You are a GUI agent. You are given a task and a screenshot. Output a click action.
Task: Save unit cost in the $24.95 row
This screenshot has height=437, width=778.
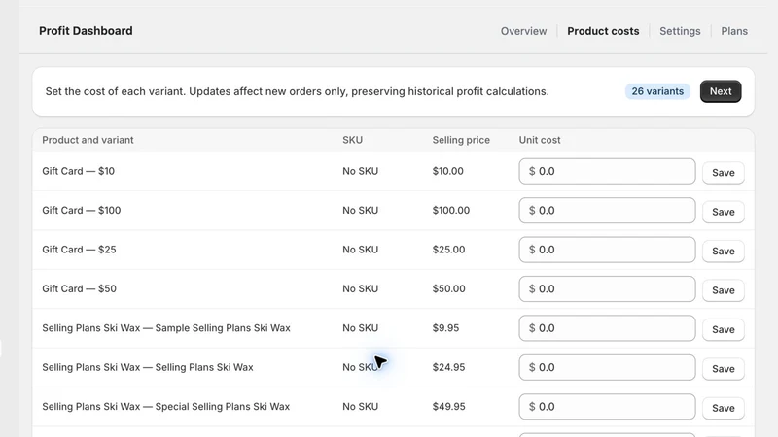tap(723, 369)
